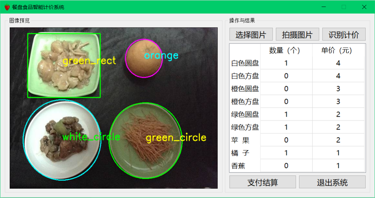This screenshot has width=375, height=198.
Task: Click the 单价（元）column header
Action: click(338, 50)
